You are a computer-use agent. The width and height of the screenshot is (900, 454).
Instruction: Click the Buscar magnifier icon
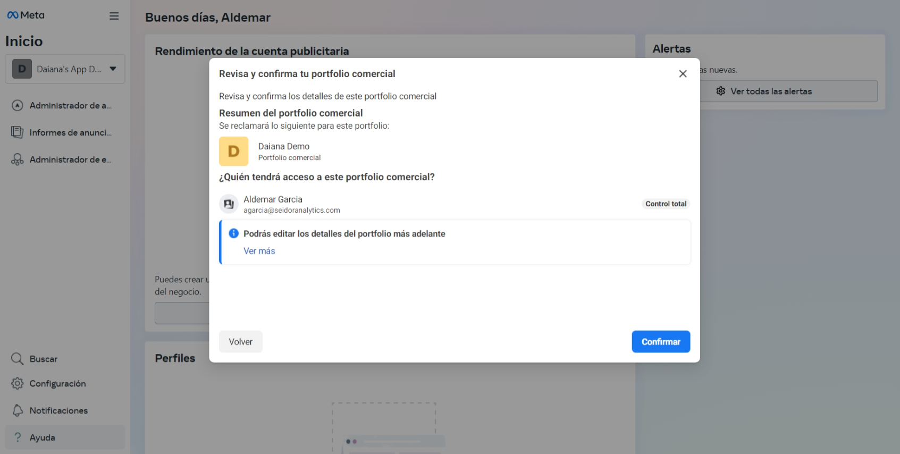(18, 359)
